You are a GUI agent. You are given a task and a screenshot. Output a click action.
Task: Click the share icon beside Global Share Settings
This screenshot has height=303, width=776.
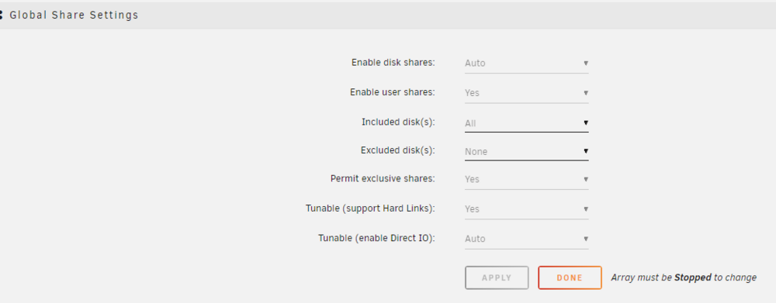coord(1,15)
